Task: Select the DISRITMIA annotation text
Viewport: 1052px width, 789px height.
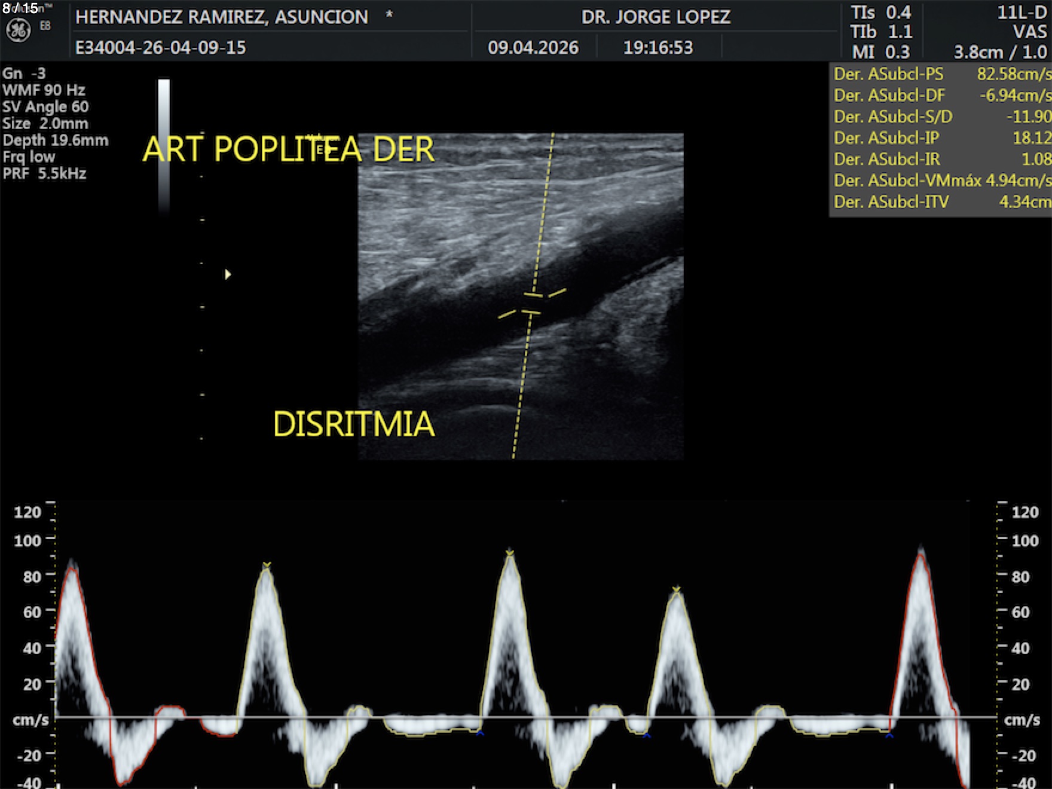Action: (353, 424)
